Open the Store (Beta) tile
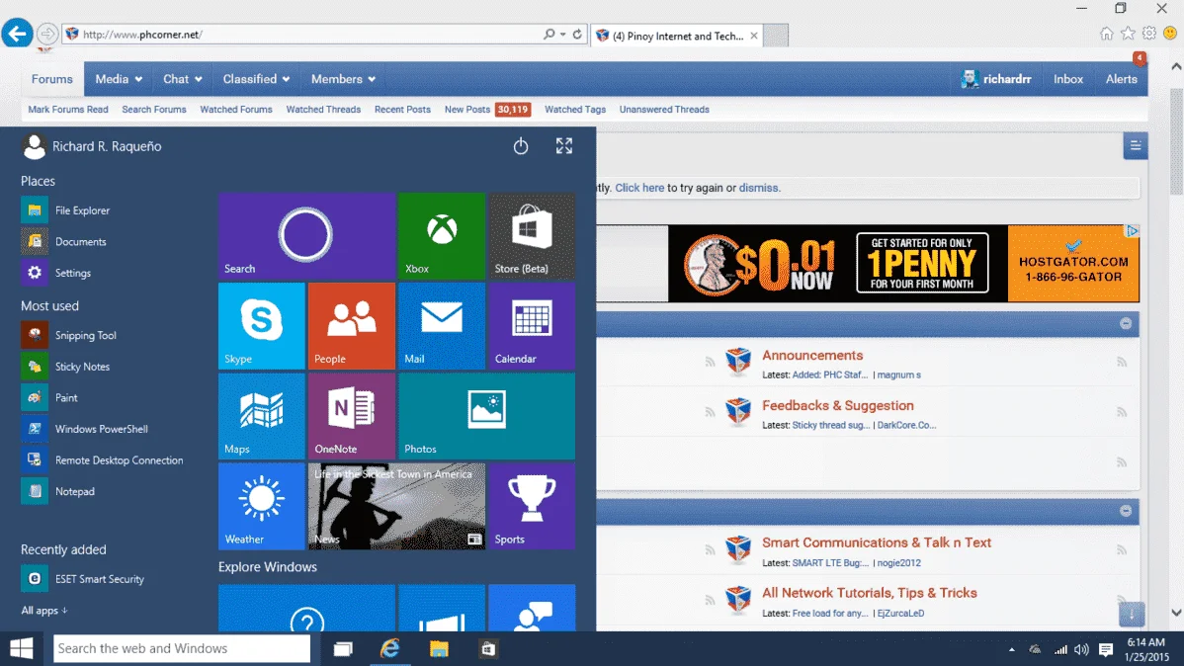Viewport: 1184px width, 666px height. pyautogui.click(x=532, y=235)
